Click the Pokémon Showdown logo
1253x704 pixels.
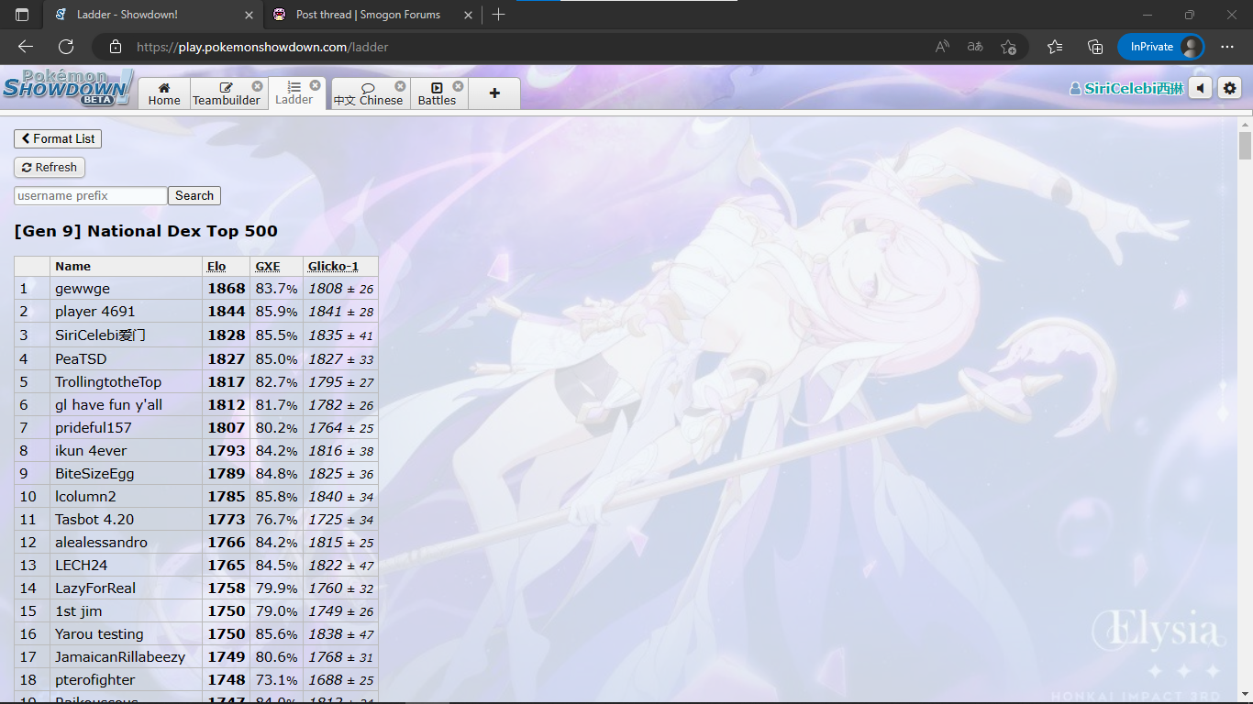(68, 88)
